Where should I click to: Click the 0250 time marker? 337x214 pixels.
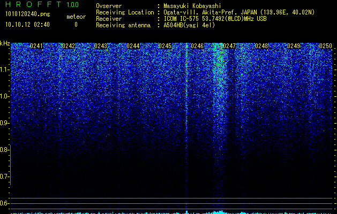pos(326,46)
